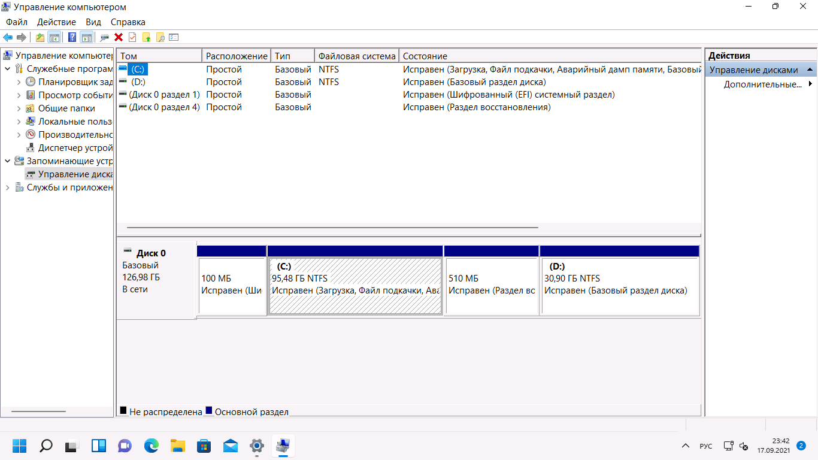
Task: Click the checklist settings toolbar icon
Action: point(174,37)
